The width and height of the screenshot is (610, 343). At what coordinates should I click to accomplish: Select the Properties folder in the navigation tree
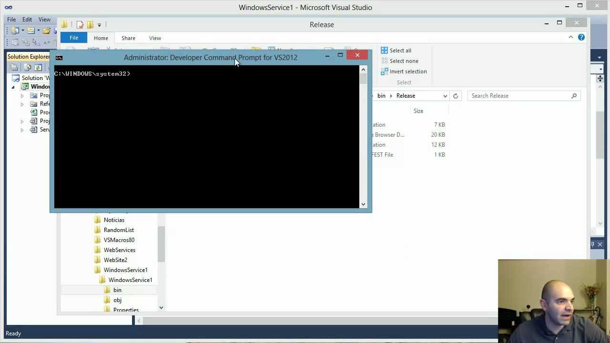coord(126,310)
